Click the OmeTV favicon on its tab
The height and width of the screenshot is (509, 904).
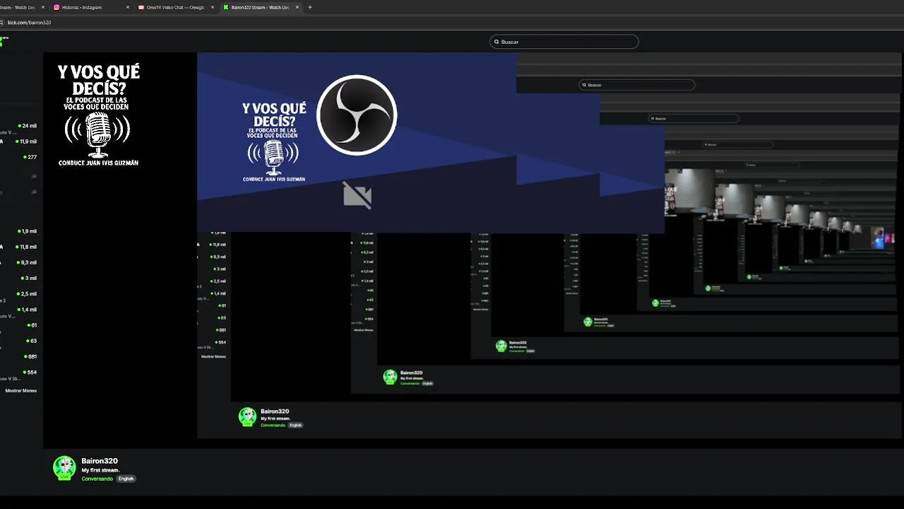141,7
